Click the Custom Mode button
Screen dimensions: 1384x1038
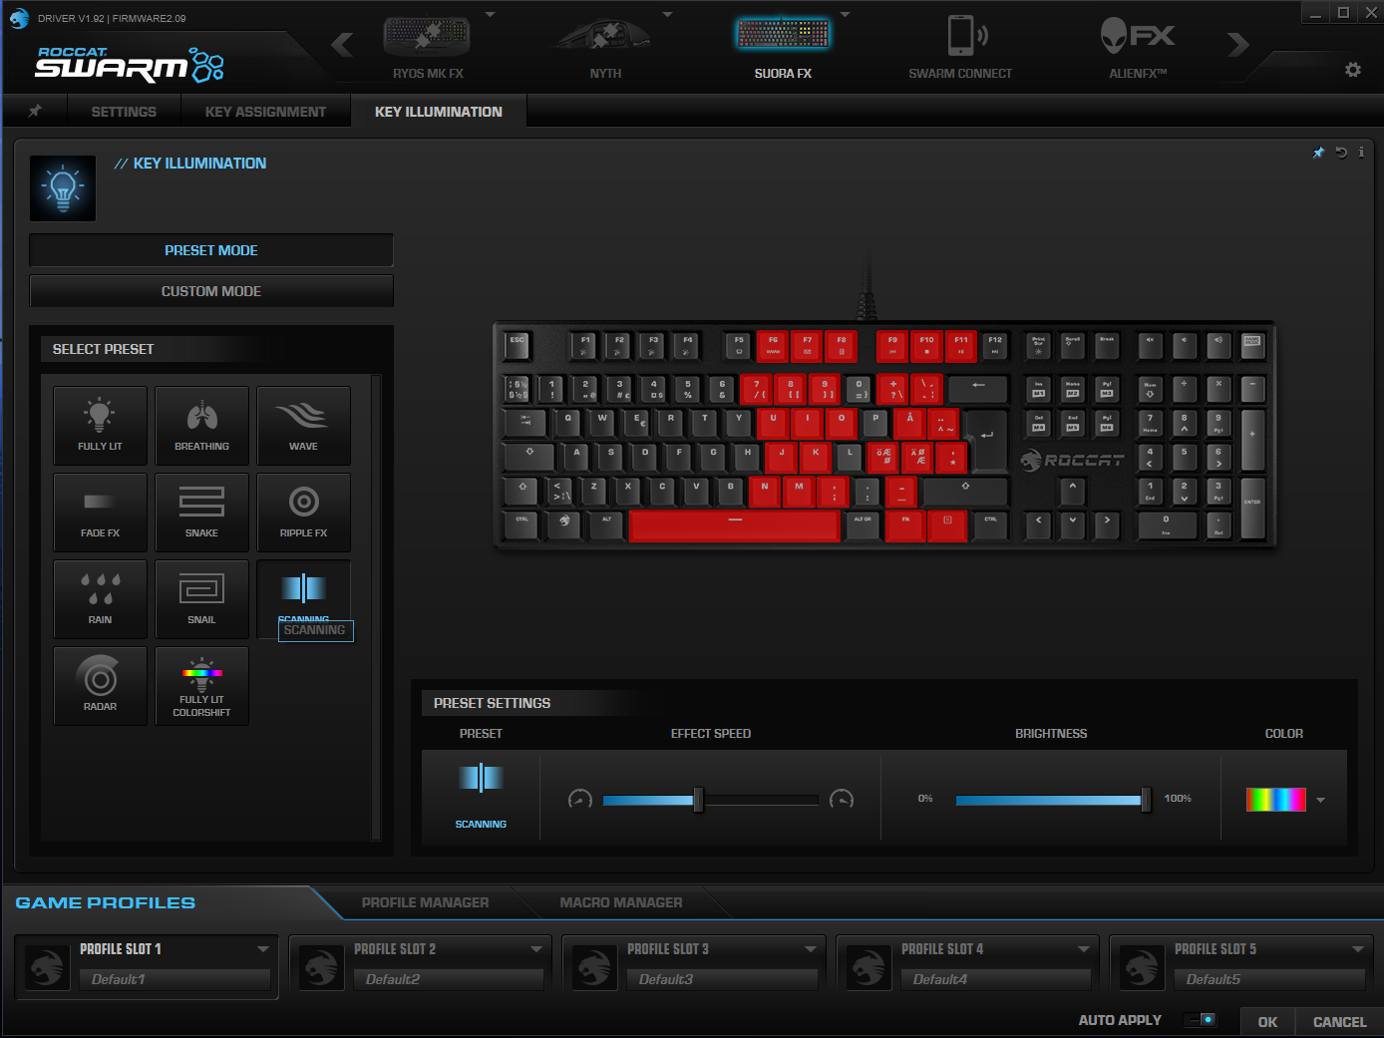click(211, 291)
